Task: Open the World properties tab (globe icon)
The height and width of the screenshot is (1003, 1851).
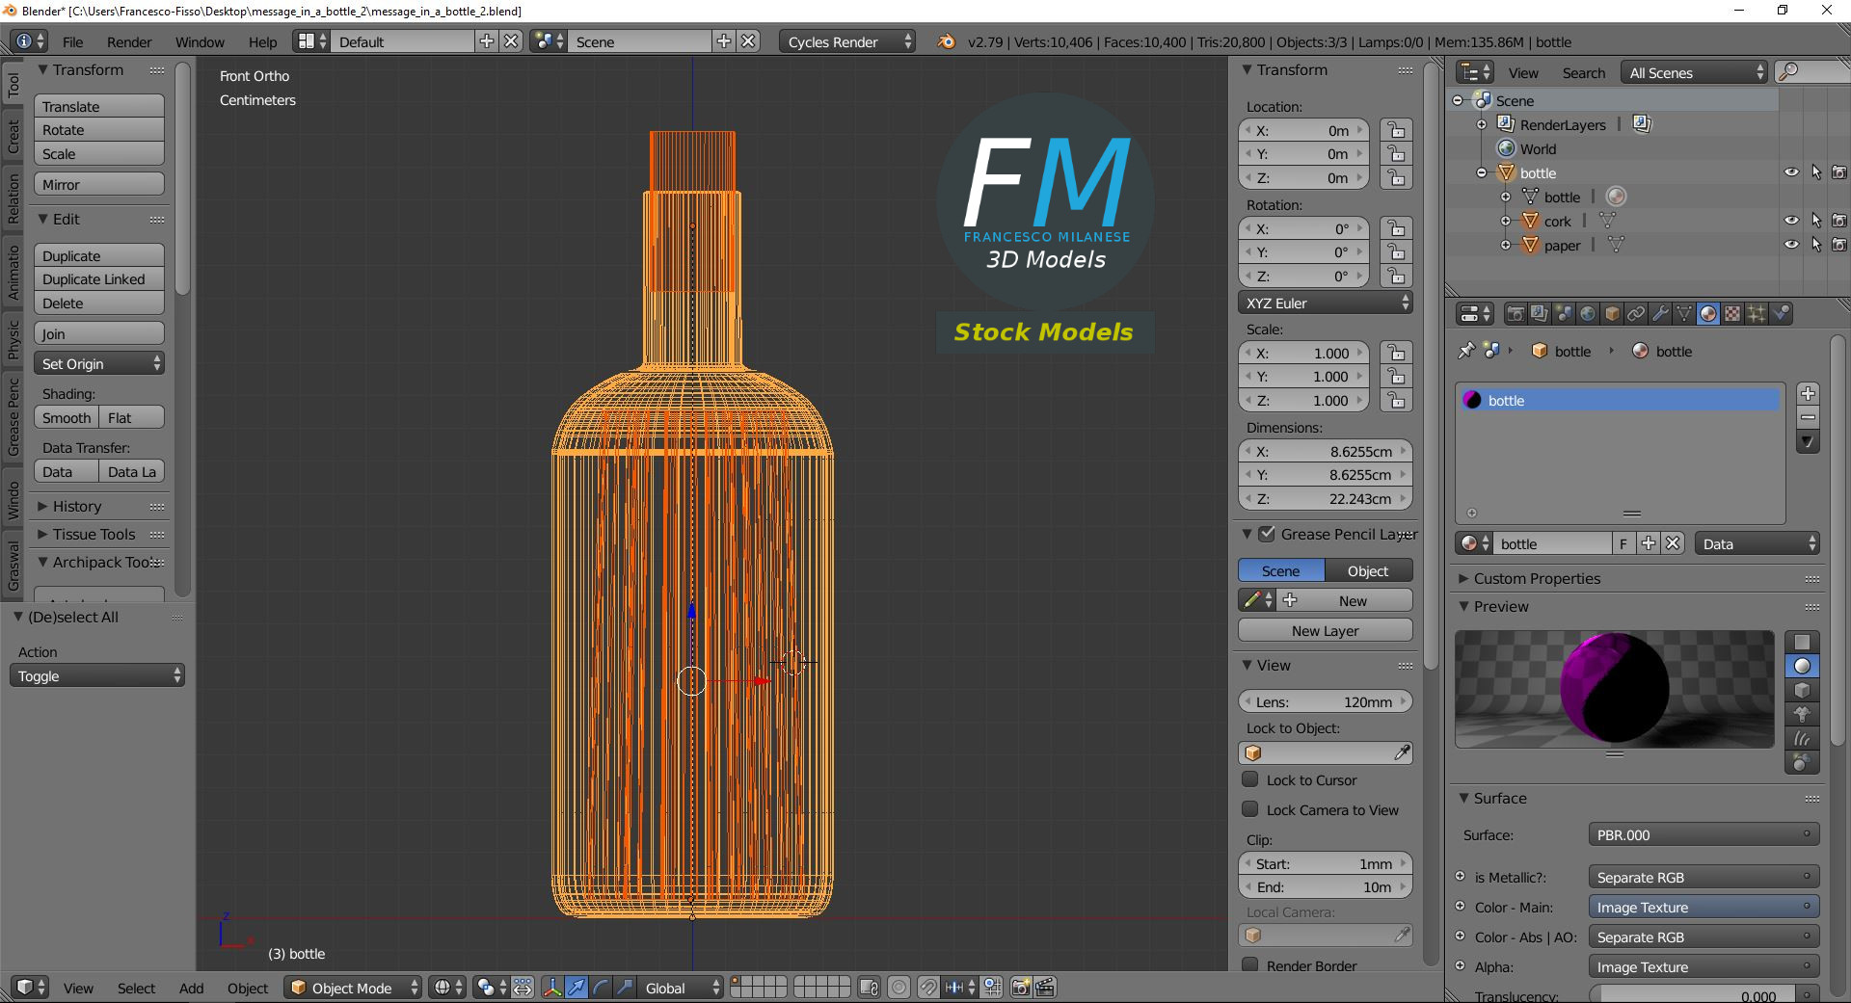Action: (x=1588, y=314)
